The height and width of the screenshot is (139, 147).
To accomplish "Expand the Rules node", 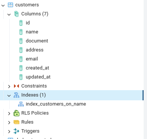I will pyautogui.click(x=9, y=122).
